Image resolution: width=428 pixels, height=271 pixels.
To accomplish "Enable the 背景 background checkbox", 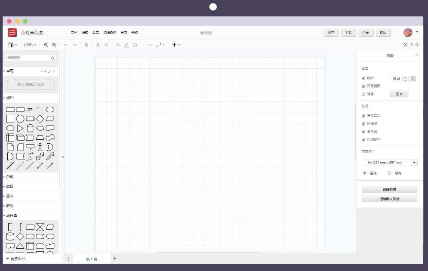I will (363, 94).
